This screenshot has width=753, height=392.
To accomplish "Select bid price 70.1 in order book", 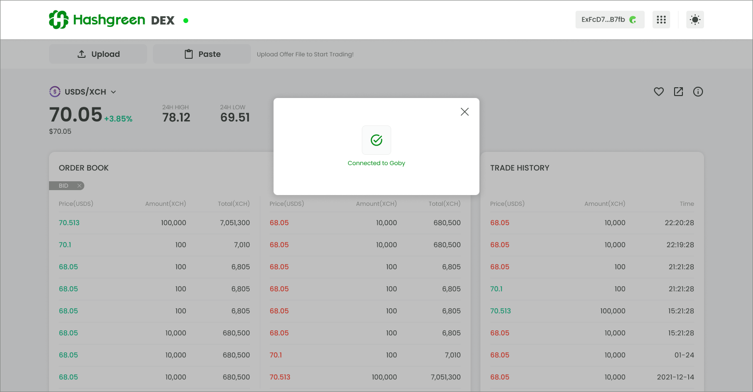I will (65, 245).
